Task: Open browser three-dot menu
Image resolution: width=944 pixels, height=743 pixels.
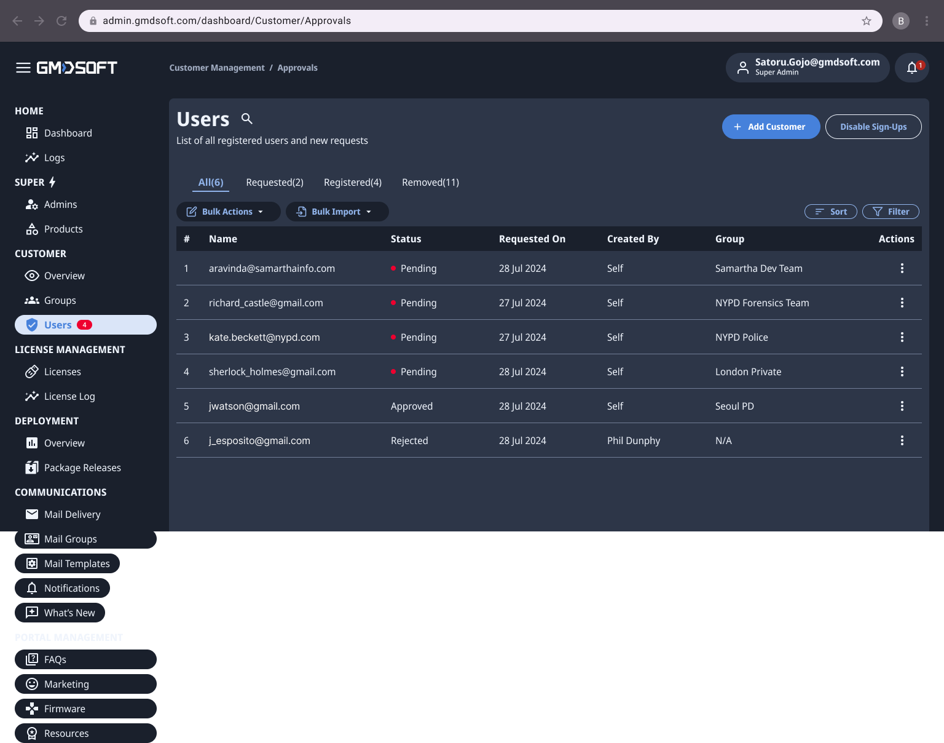Action: pos(927,21)
